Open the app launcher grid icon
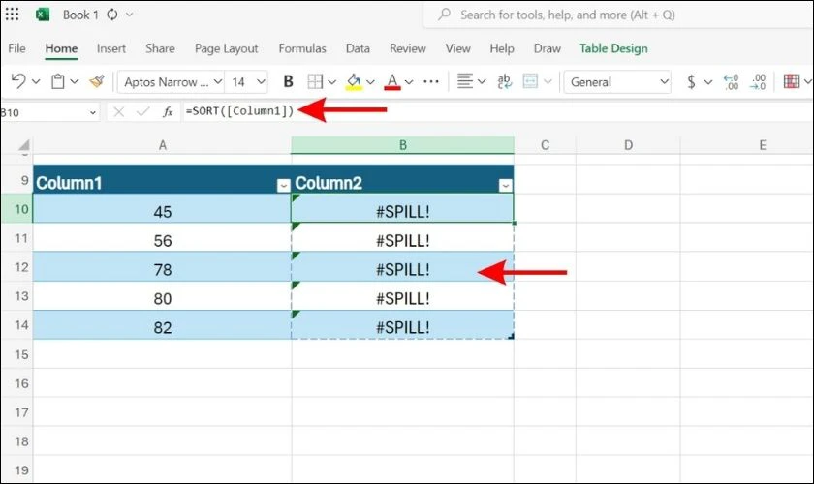This screenshot has width=814, height=484. (x=12, y=14)
